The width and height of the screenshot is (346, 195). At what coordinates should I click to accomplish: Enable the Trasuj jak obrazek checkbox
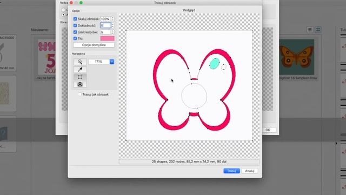point(79,94)
